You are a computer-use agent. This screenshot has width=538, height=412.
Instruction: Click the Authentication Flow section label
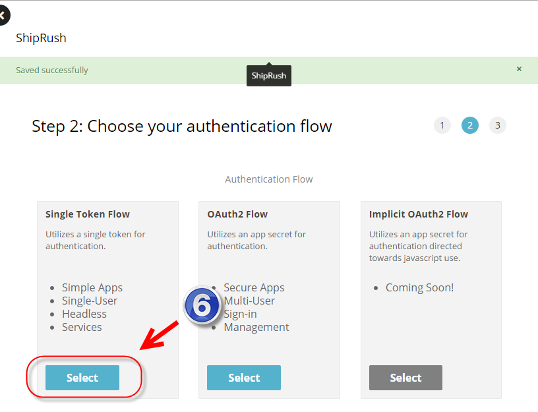269,179
